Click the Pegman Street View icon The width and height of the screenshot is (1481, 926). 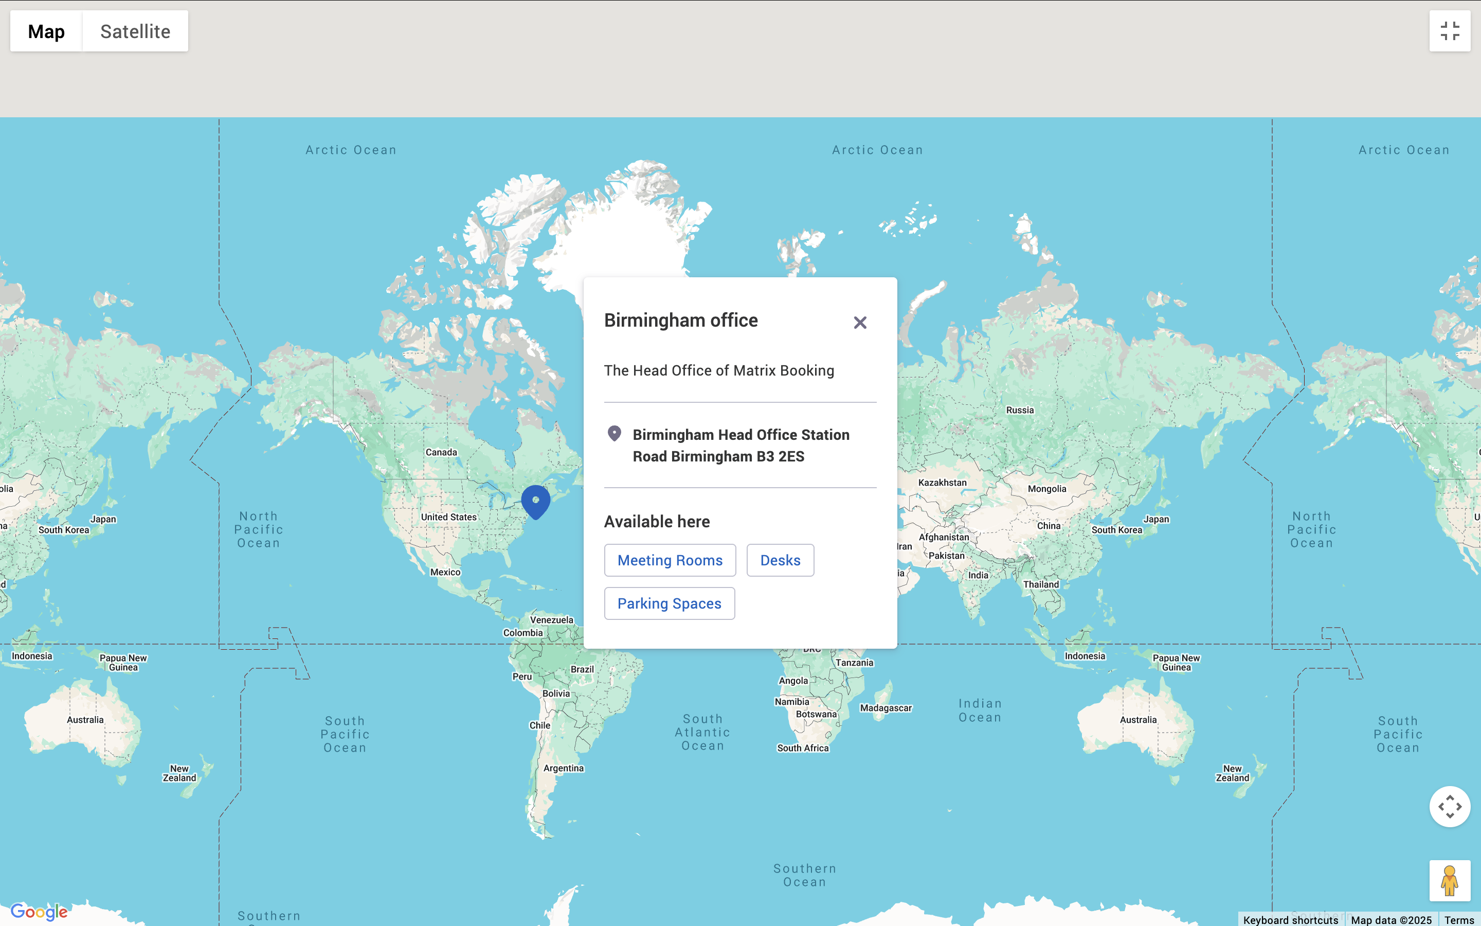[x=1450, y=880]
